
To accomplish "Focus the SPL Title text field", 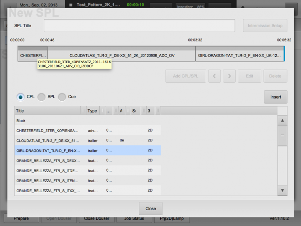I will [x=139, y=26].
